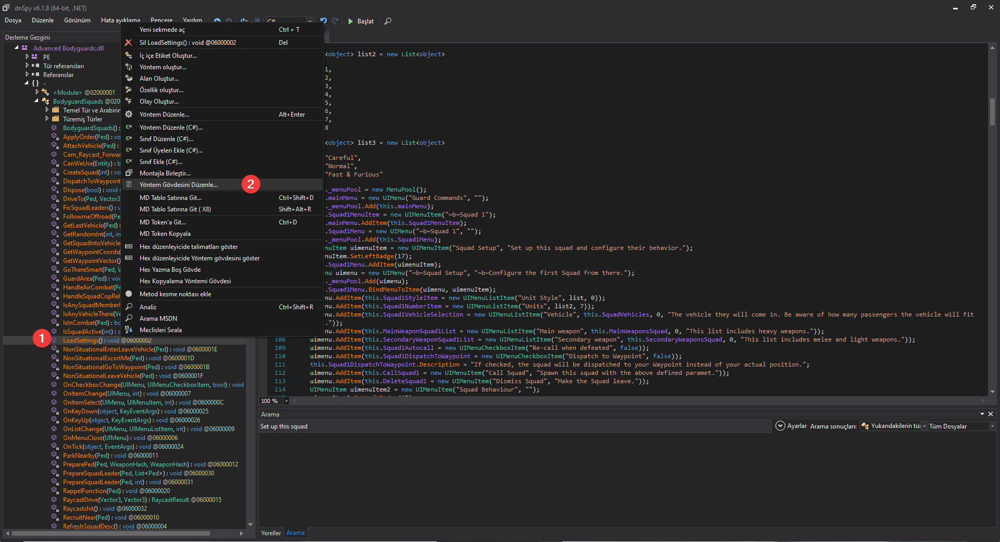Click the Analiz magnifier icon in context menu
The width and height of the screenshot is (1000, 542).
point(129,307)
